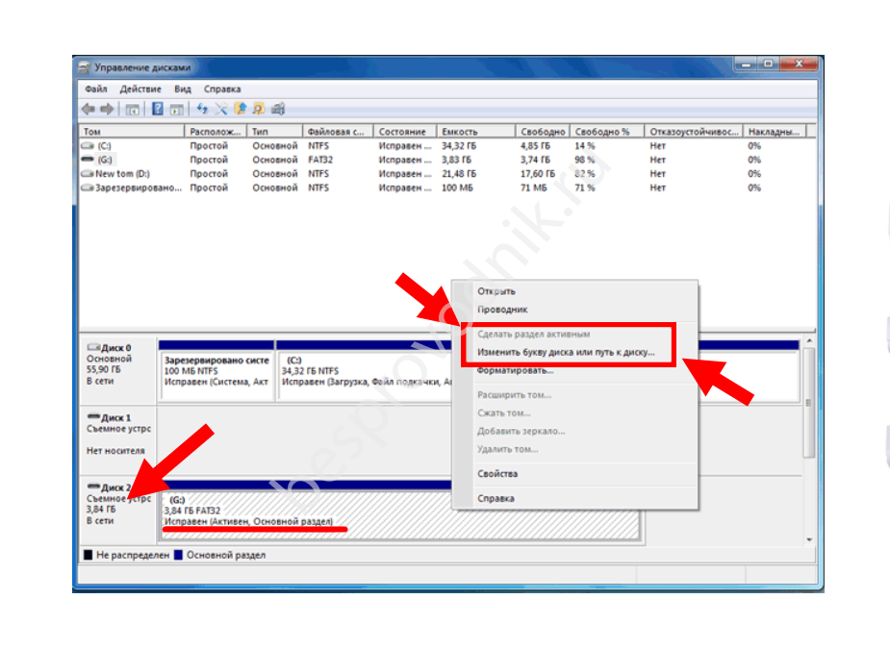Select Свойства in the context menu
Screen dimensions: 890x649
[x=497, y=474]
